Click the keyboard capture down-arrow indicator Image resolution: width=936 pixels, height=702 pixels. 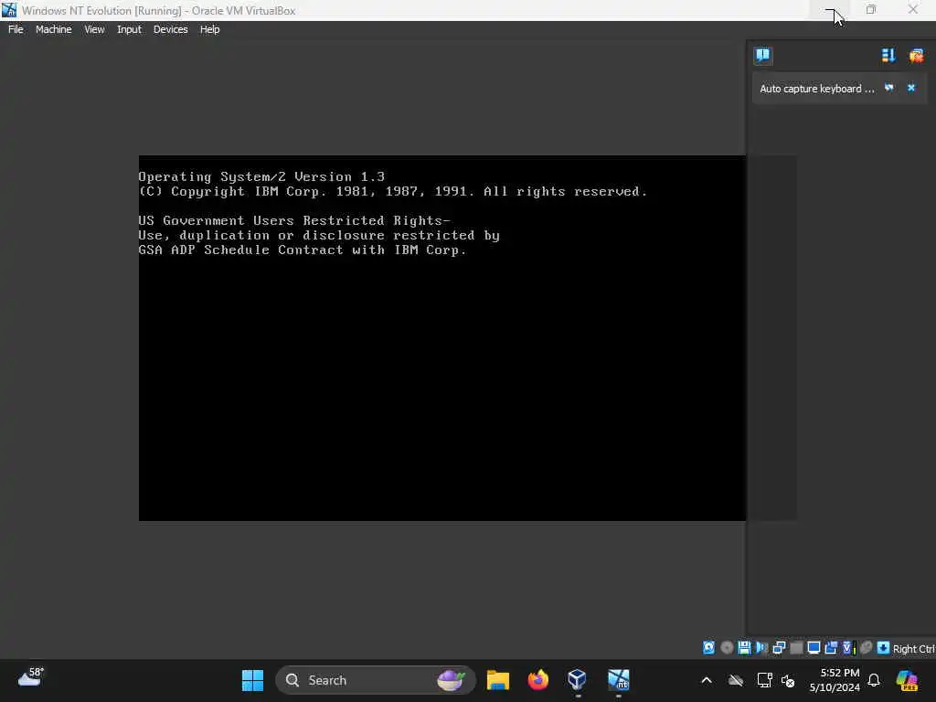[x=884, y=648]
